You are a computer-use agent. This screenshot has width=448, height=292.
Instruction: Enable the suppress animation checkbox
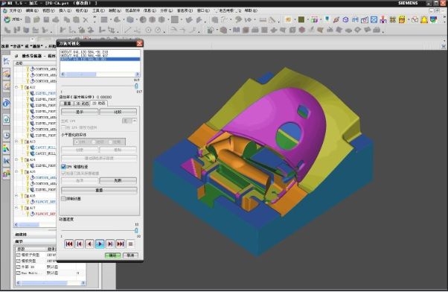[64, 198]
